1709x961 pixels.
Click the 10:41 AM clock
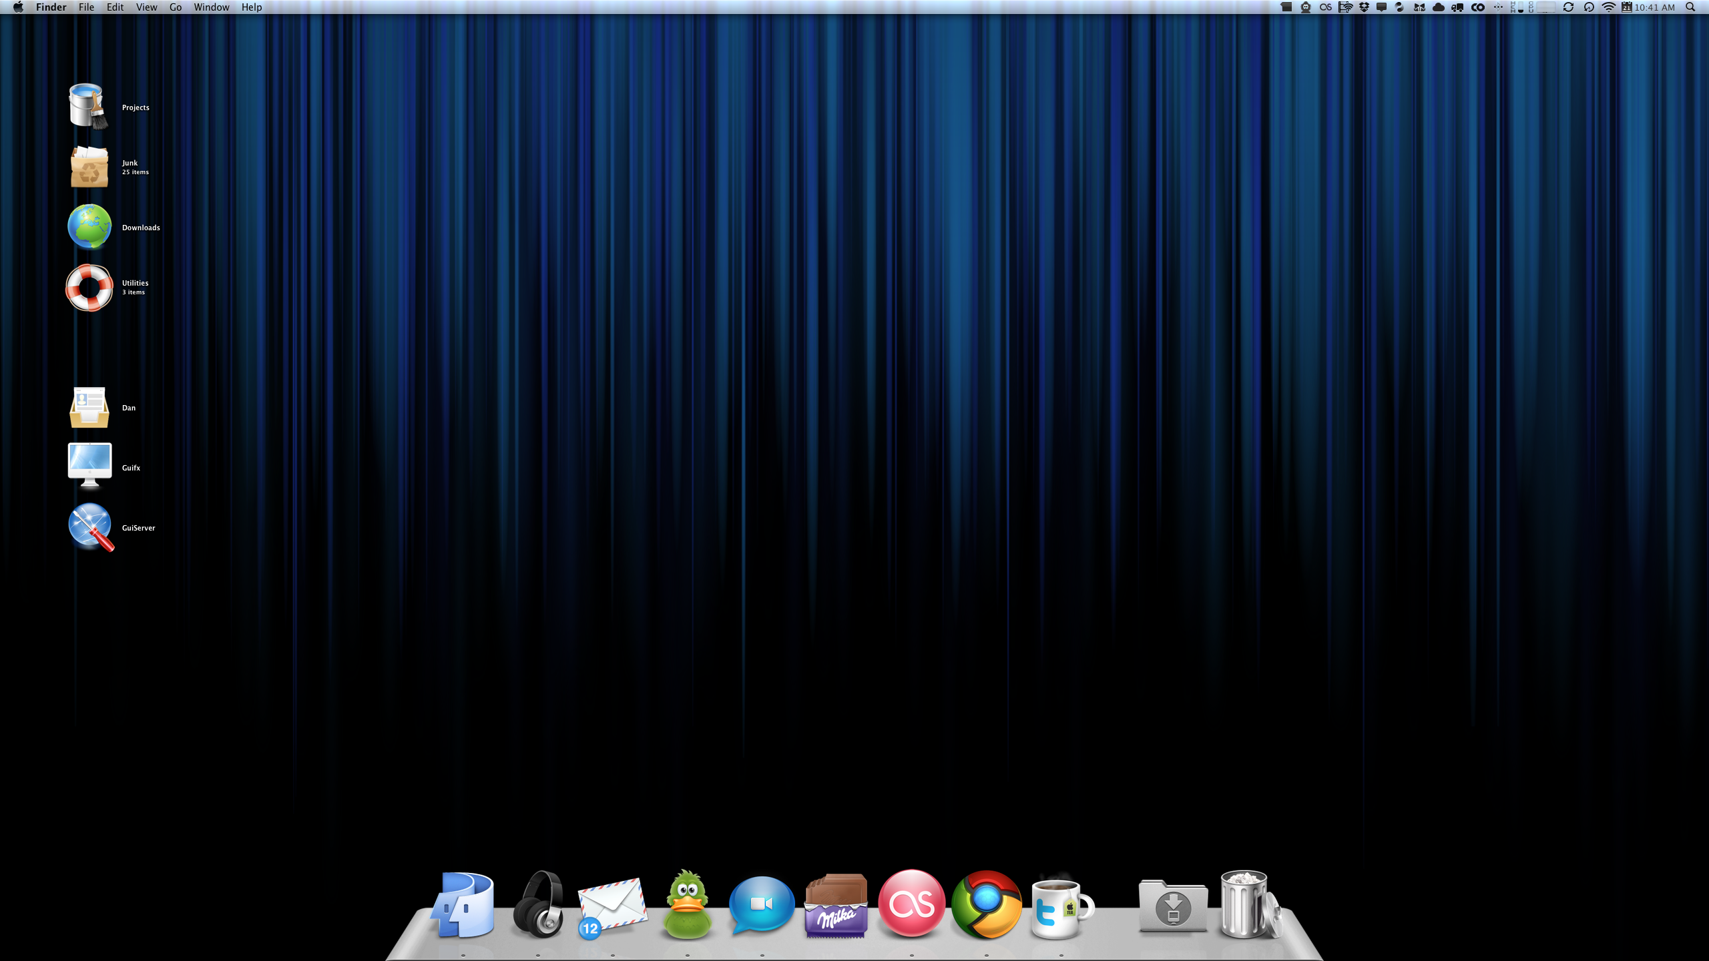pos(1654,7)
